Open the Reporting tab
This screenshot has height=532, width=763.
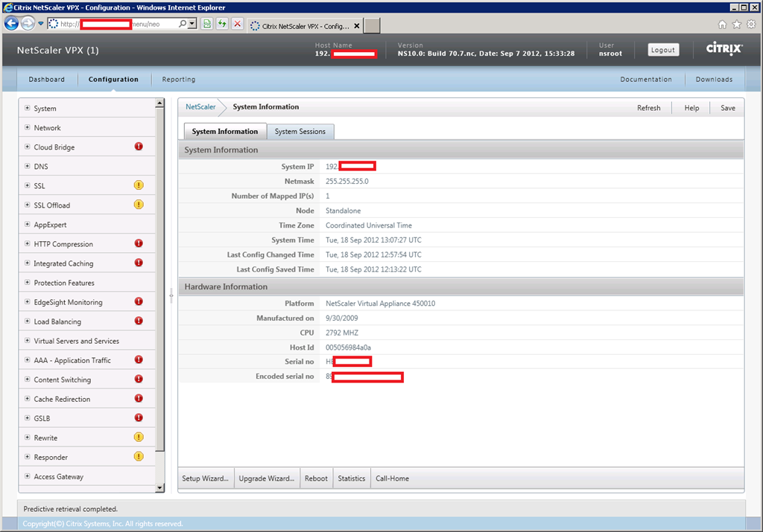point(179,79)
